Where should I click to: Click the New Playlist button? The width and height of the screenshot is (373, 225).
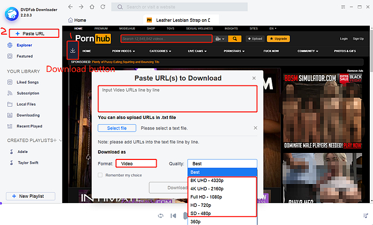click(x=30, y=196)
